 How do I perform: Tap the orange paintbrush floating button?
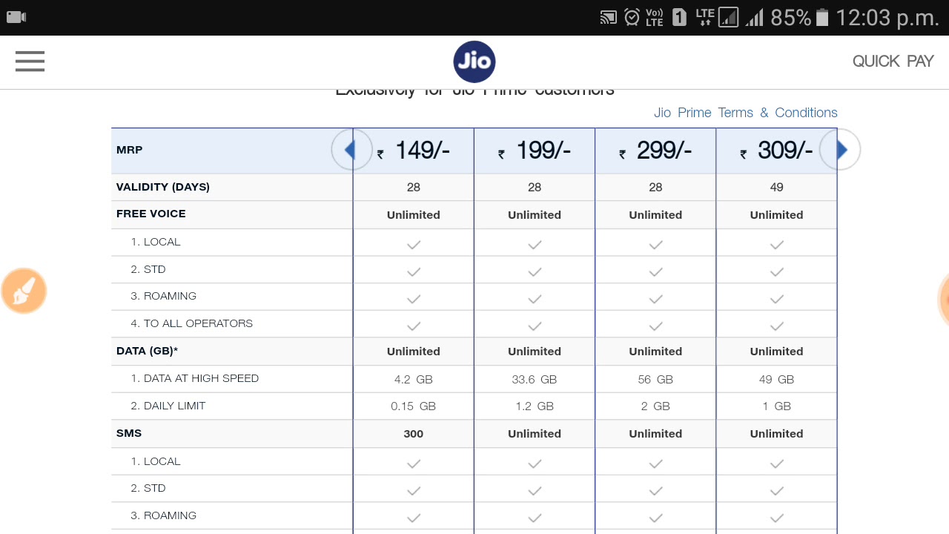point(24,291)
